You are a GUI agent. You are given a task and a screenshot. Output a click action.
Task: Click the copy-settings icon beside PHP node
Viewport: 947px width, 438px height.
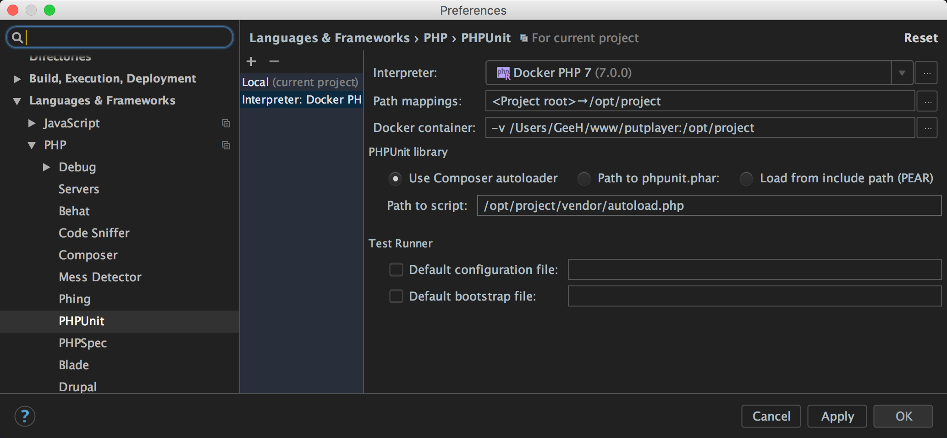[226, 145]
